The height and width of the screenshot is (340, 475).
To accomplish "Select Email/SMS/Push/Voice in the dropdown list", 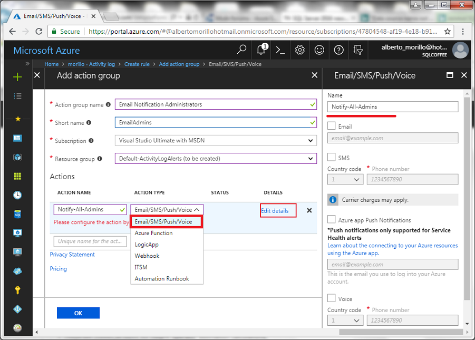I will coord(167,221).
